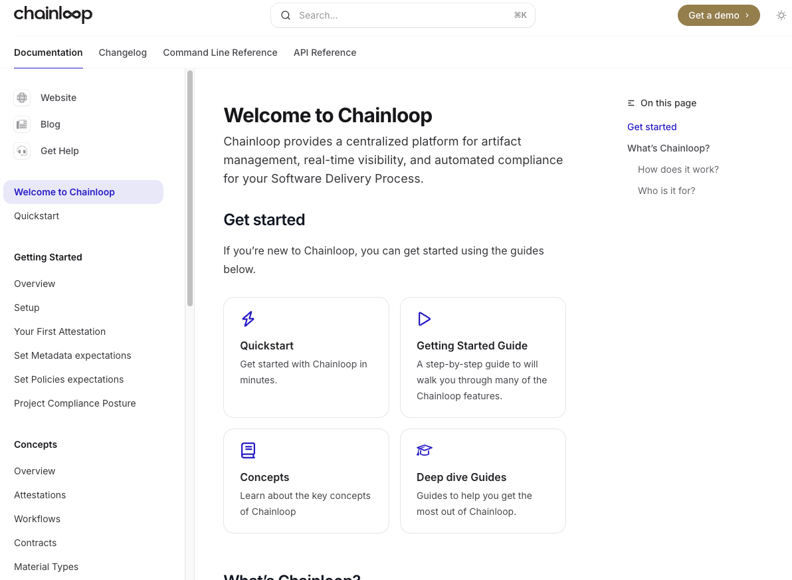Toggle the light/dark theme sun icon
Viewport: 792px width, 580px height.
[x=781, y=15]
